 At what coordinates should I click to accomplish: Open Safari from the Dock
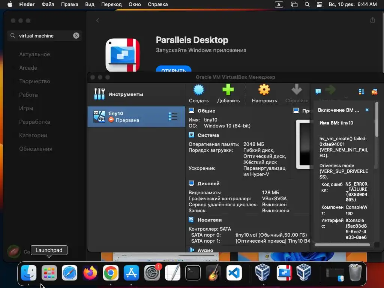[69, 273]
